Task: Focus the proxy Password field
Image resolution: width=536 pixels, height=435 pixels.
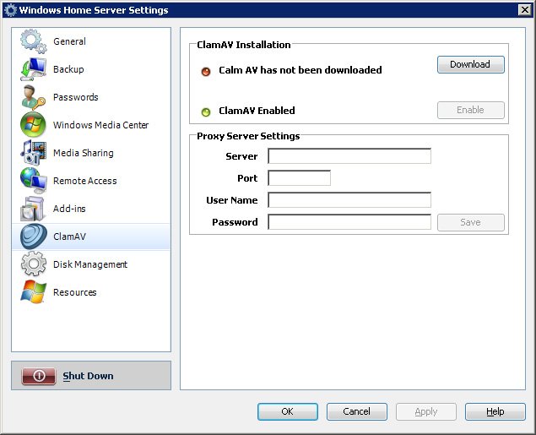Action: pos(349,222)
